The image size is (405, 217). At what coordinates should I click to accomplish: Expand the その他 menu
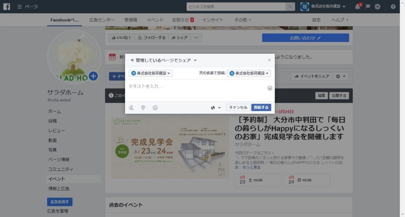242,20
